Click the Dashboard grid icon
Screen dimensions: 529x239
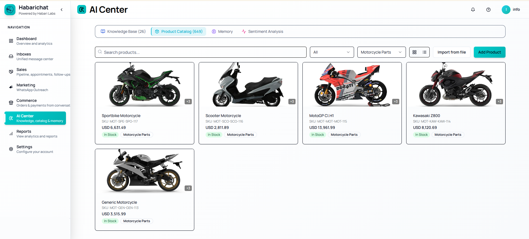[x=11, y=41]
